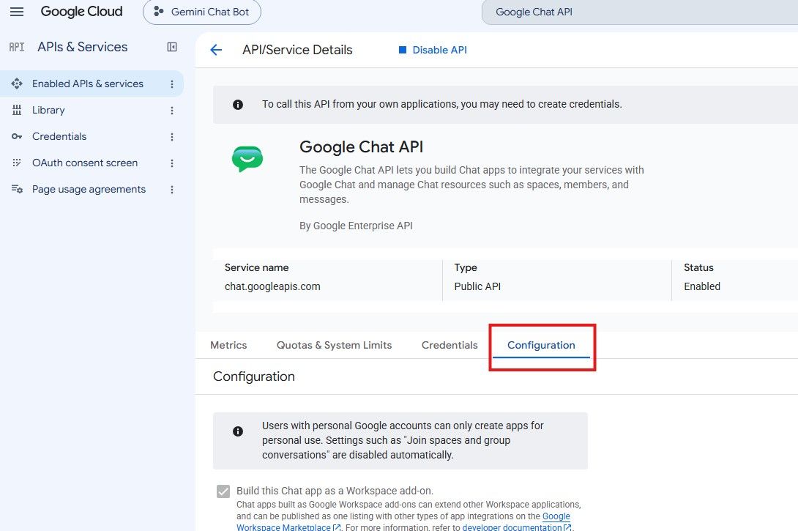The height and width of the screenshot is (531, 798).
Task: Click the APIs & Services sidebar title
Action: pyautogui.click(x=83, y=47)
